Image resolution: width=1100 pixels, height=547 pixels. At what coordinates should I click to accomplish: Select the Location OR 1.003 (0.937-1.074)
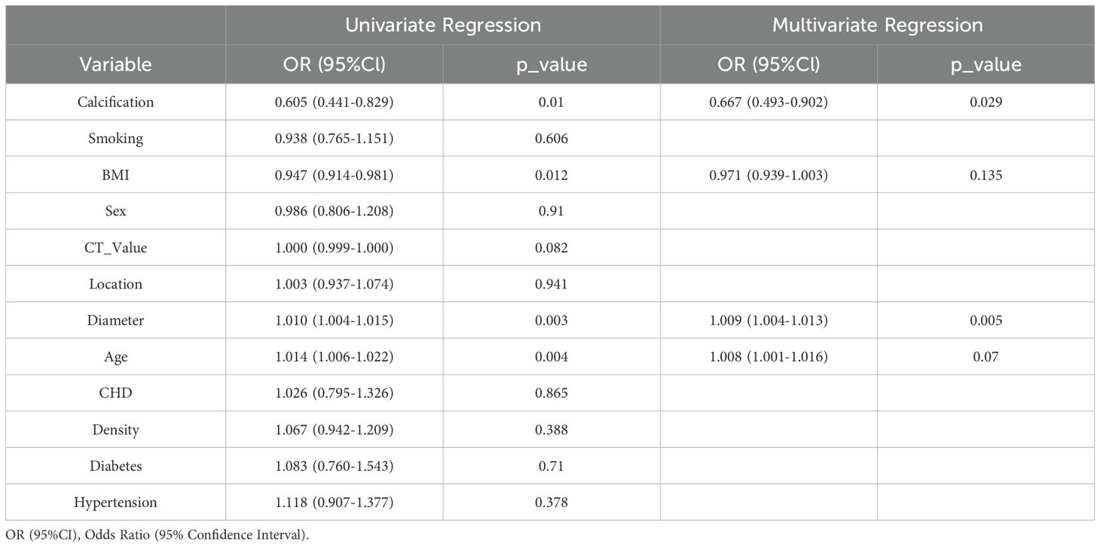334,284
